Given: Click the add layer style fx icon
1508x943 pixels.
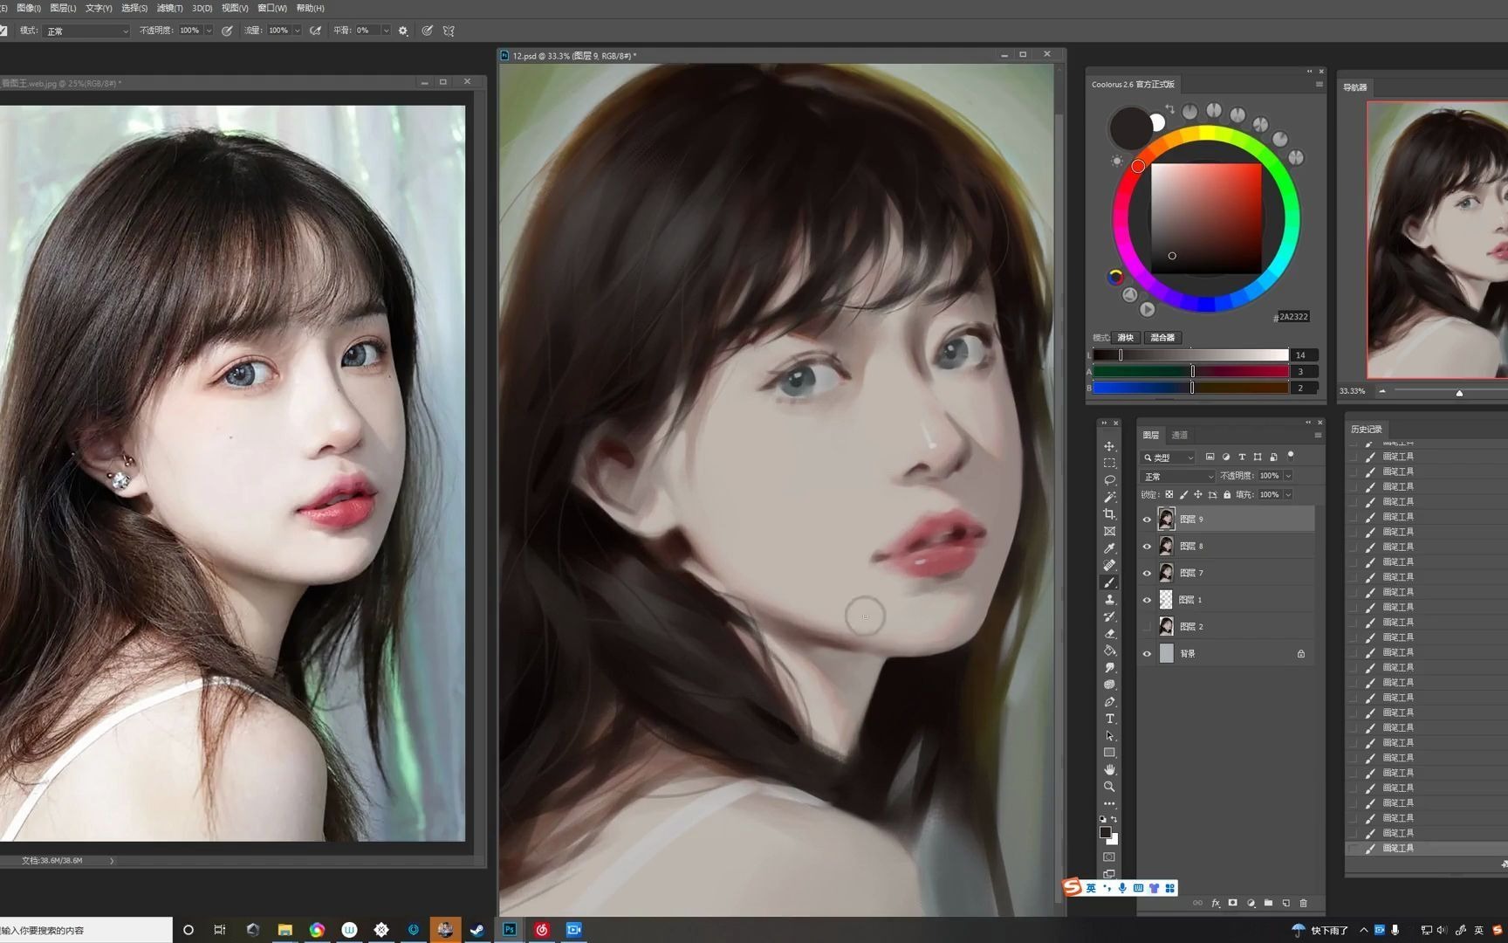Looking at the screenshot, I should click(x=1215, y=903).
